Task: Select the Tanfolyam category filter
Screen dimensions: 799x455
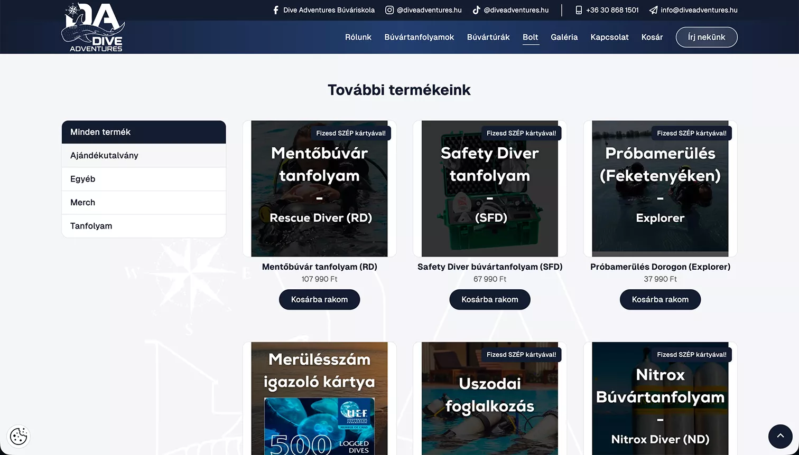Action: point(144,226)
